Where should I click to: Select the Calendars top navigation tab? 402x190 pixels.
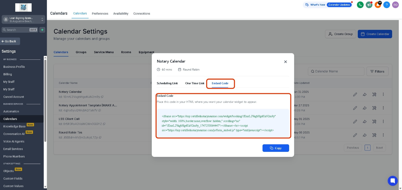point(80,13)
